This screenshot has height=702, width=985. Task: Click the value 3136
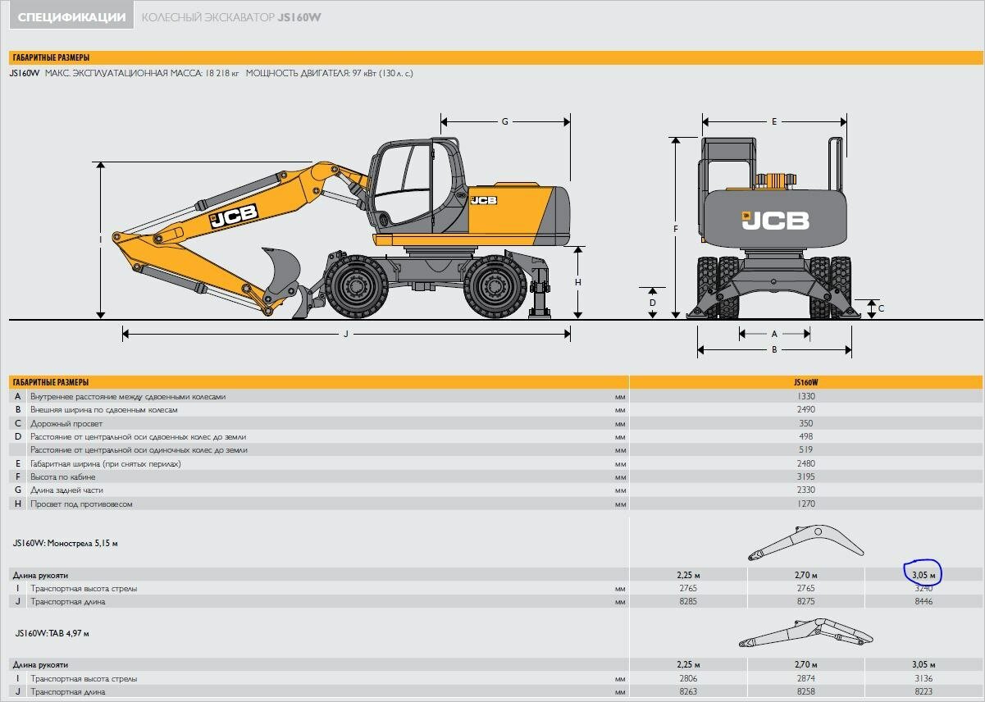(923, 679)
